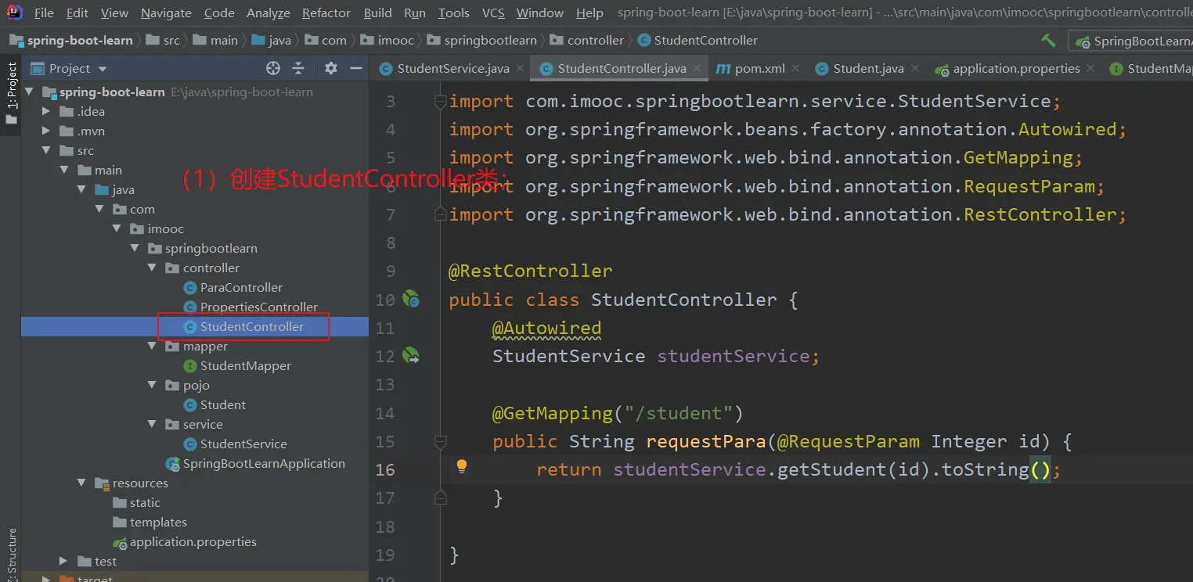Click the Collapse All icon in Project panel
The image size is (1193, 582).
point(298,69)
